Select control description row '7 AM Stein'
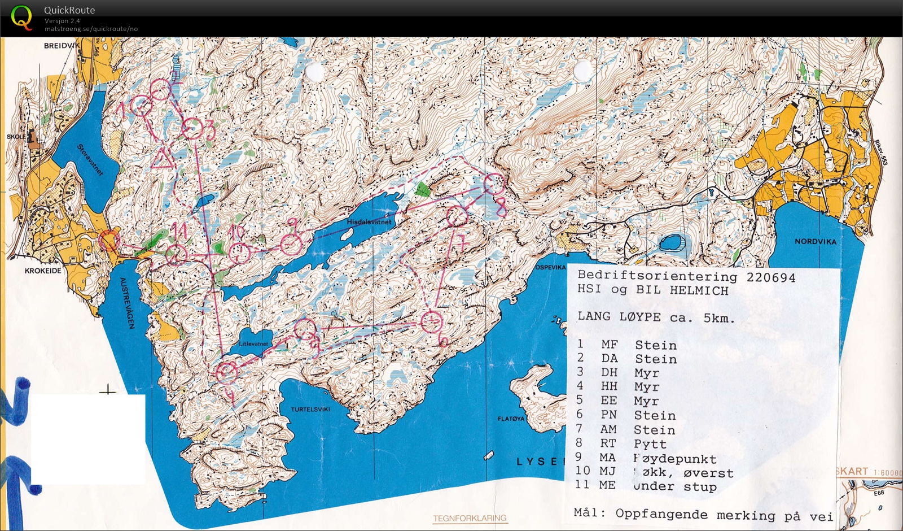This screenshot has width=903, height=531. point(626,429)
